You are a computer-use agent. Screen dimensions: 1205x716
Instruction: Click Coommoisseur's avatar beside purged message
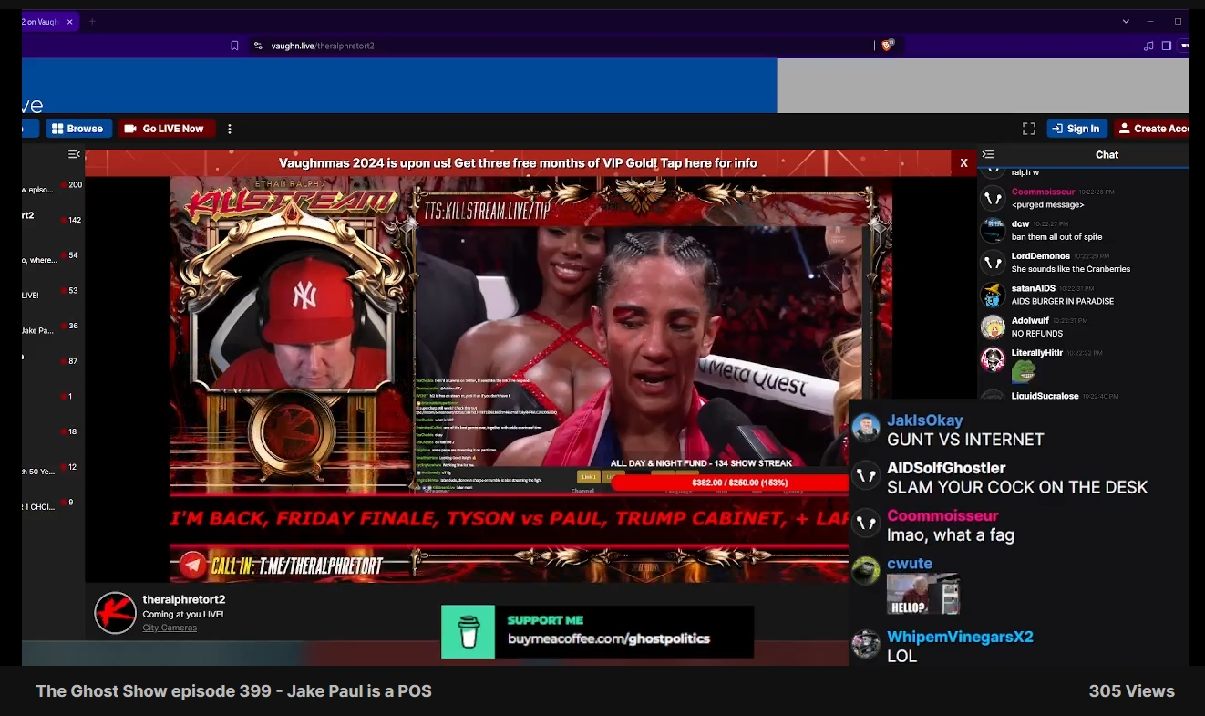993,198
